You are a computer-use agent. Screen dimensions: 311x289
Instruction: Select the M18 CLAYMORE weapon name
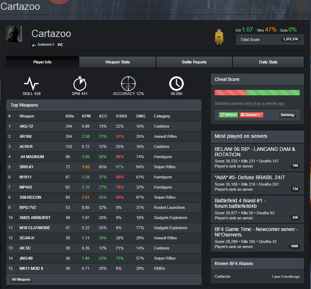[x=35, y=228]
